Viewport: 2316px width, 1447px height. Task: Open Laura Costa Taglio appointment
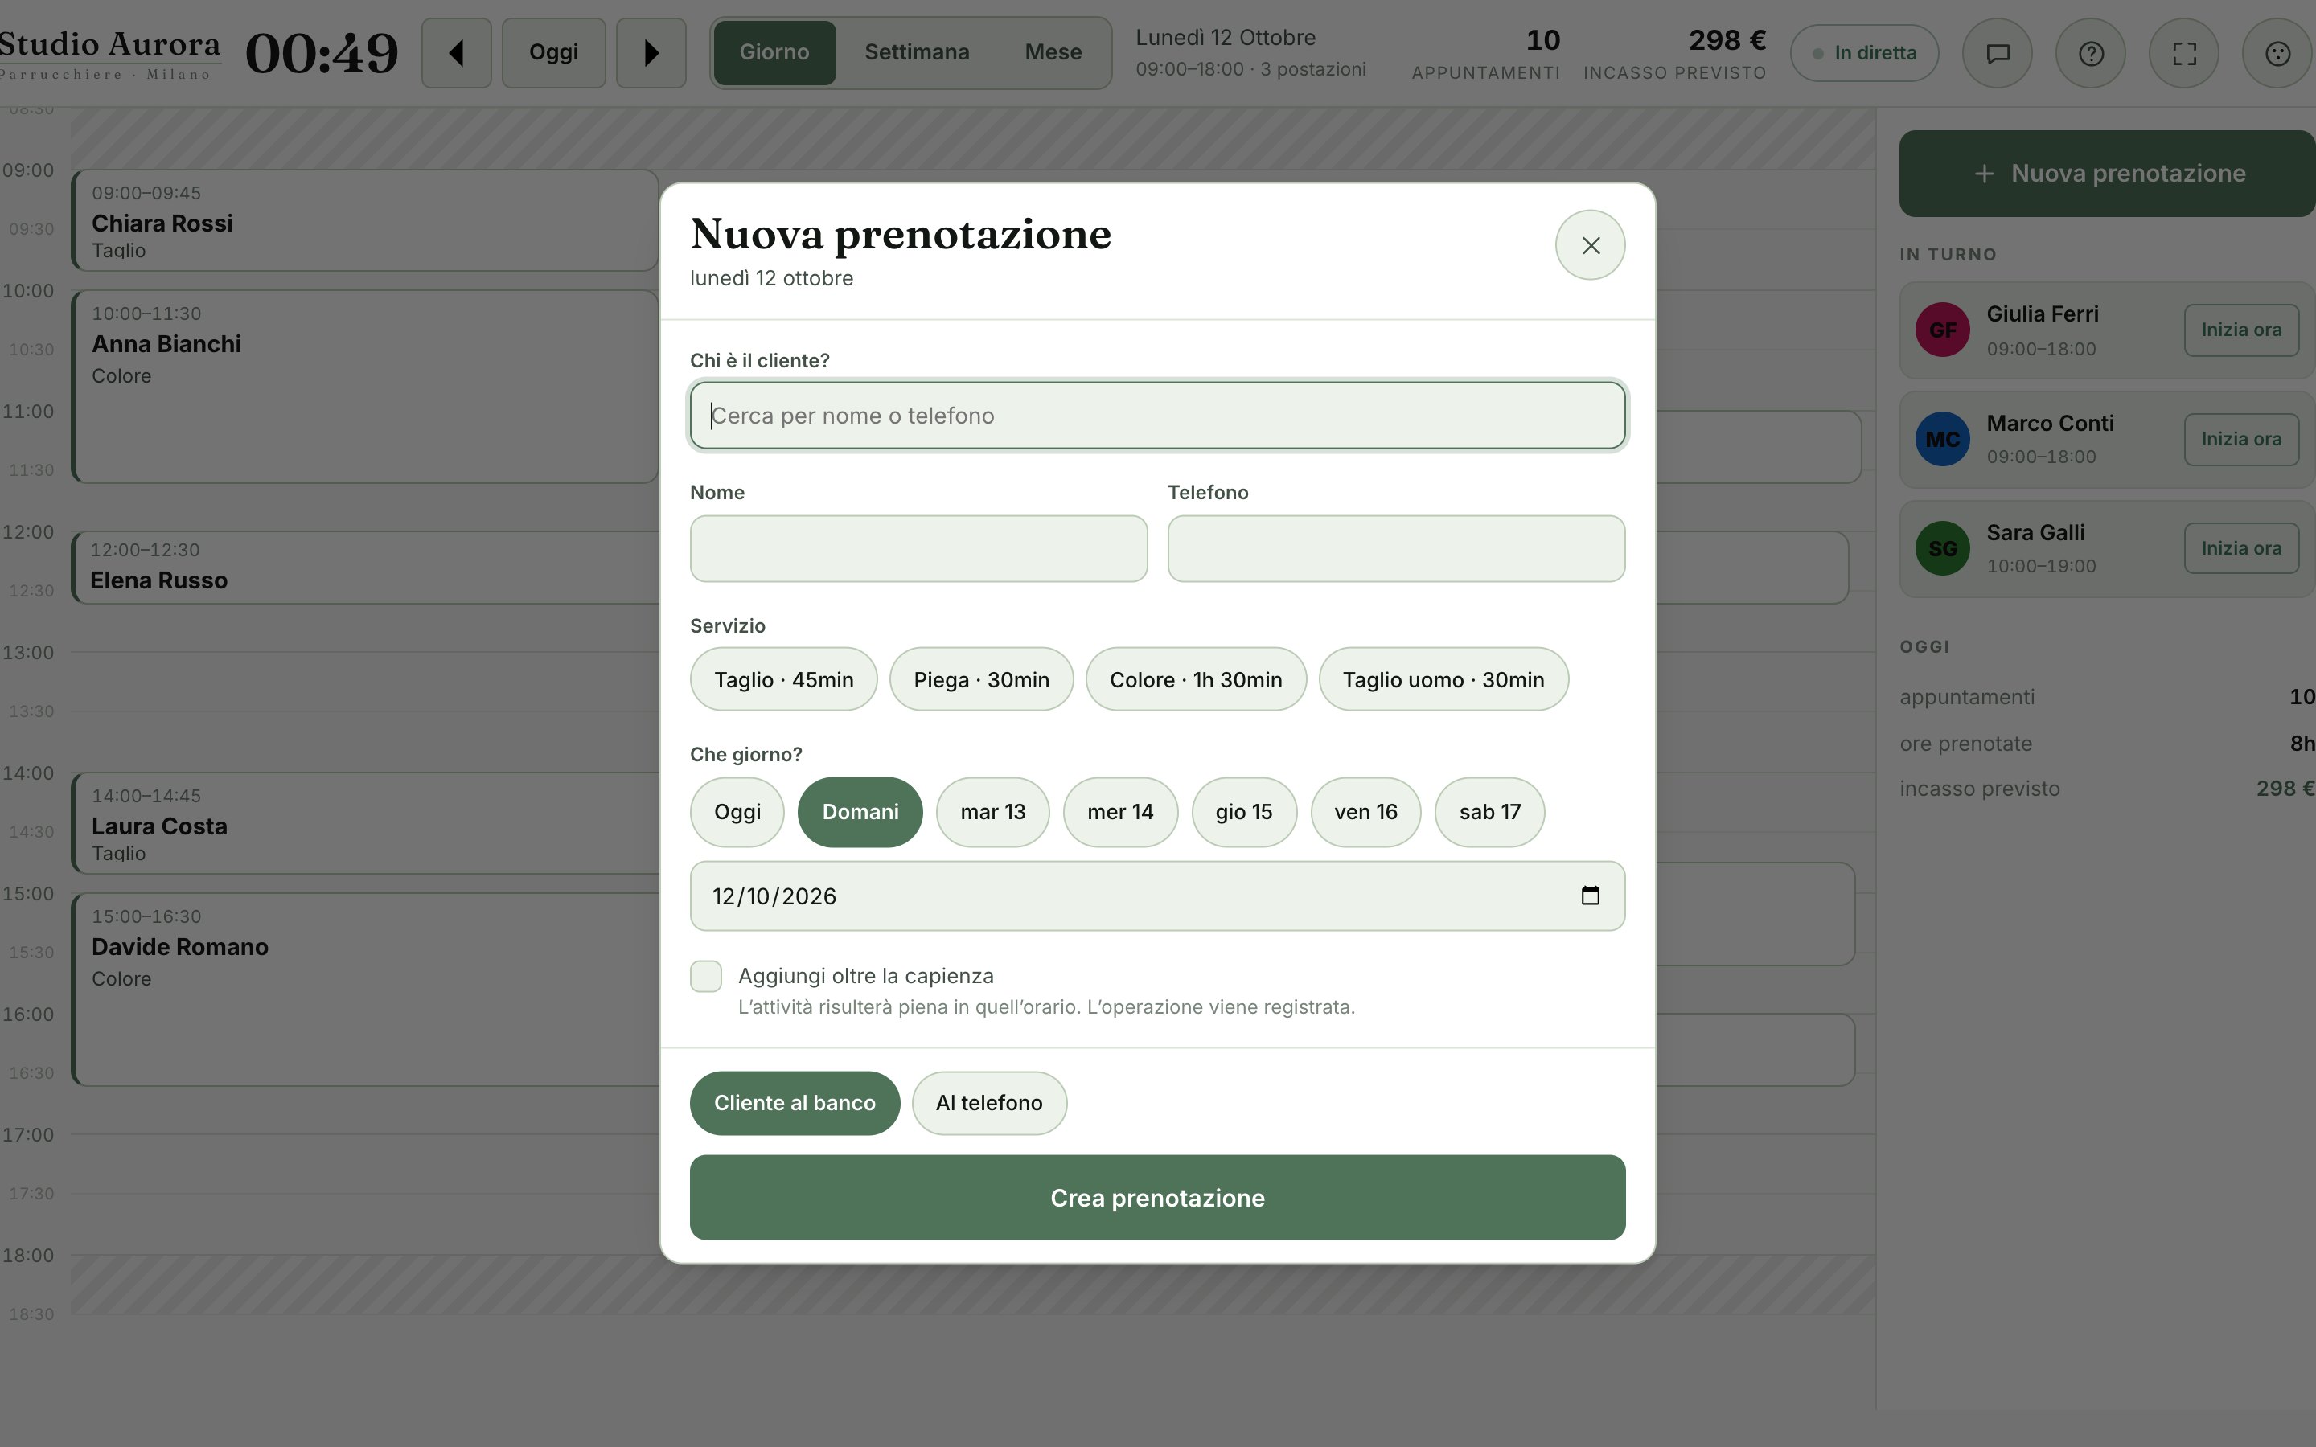click(x=364, y=824)
